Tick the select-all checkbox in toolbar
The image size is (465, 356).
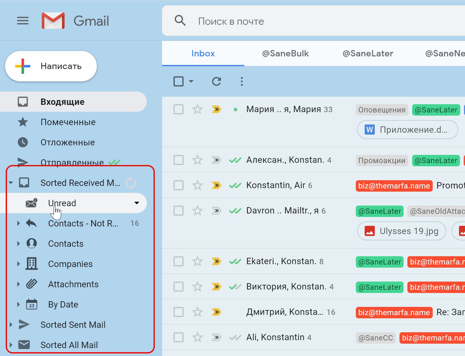pos(179,81)
